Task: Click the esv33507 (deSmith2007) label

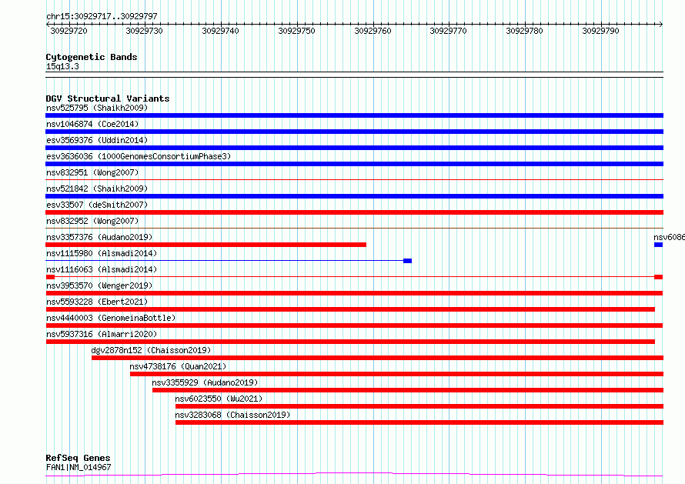Action: click(x=97, y=205)
